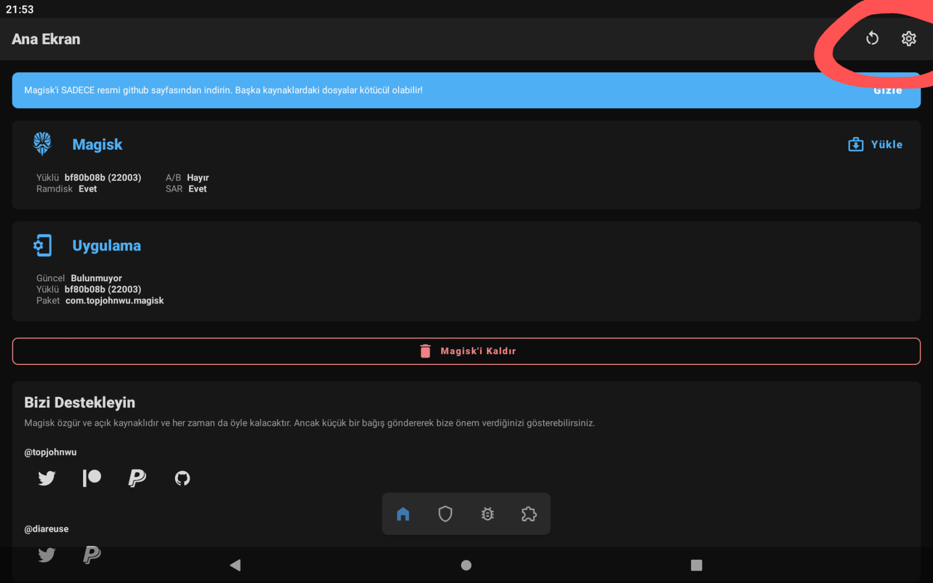Click the Magisk mask logo
Image resolution: width=933 pixels, height=583 pixels.
pyautogui.click(x=42, y=144)
